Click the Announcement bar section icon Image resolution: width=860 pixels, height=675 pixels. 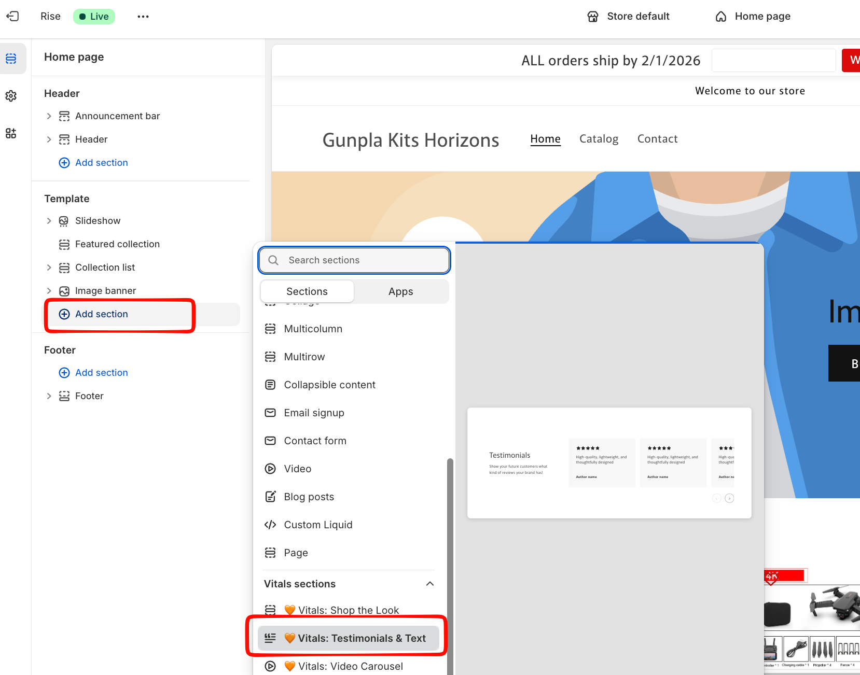click(x=64, y=116)
